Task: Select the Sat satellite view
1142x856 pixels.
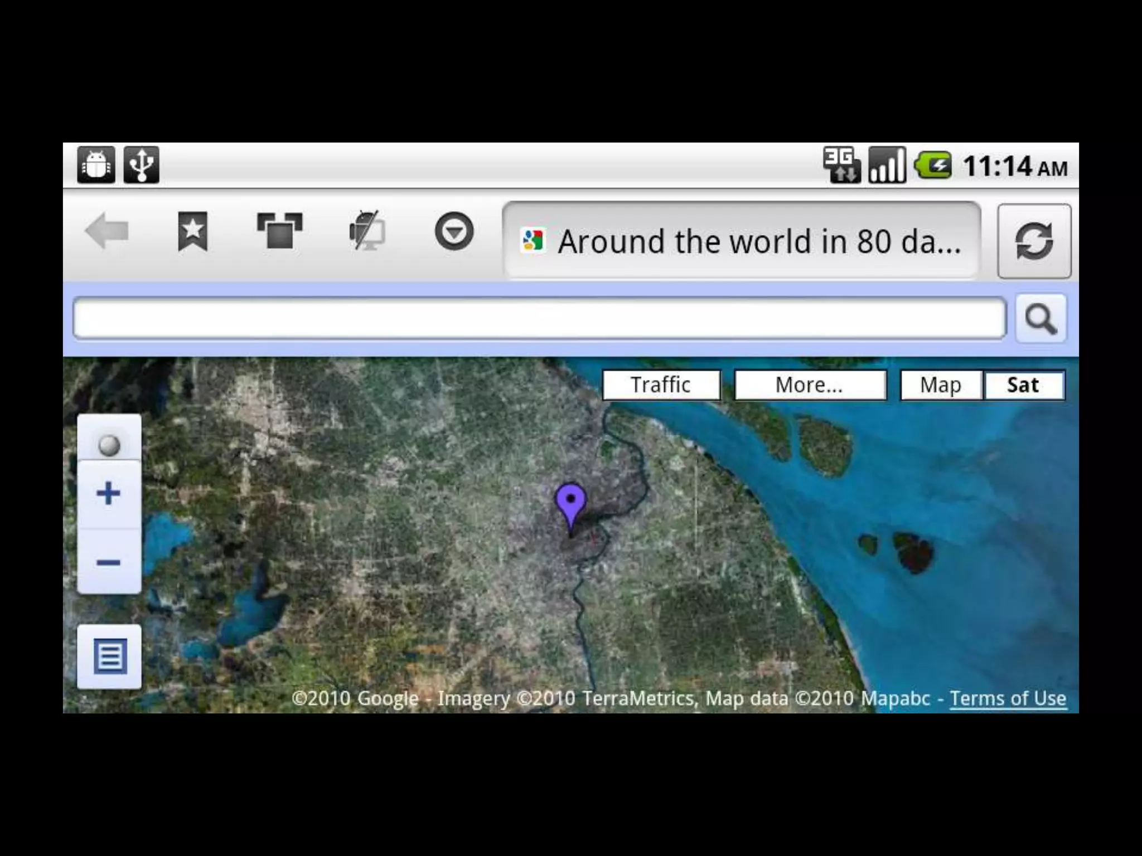Action: (1023, 385)
